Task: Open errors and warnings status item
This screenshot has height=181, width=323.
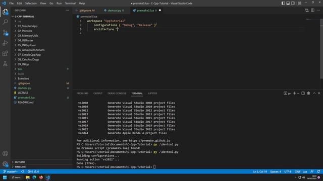Action: click(x=33, y=171)
